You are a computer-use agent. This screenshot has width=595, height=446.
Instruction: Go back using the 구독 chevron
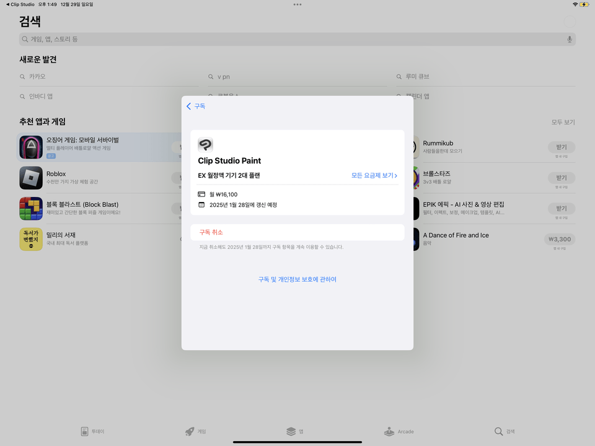(x=195, y=106)
